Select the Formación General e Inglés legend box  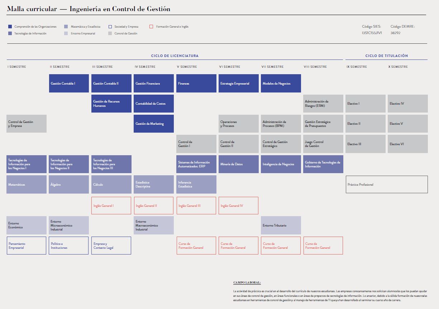pos(151,27)
